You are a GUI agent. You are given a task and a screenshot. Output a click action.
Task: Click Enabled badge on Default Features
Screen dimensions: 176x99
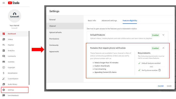(155, 35)
